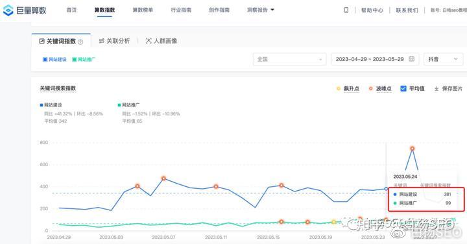
Task: Expand the 洞察报告 dropdown menu
Action: coord(260,10)
